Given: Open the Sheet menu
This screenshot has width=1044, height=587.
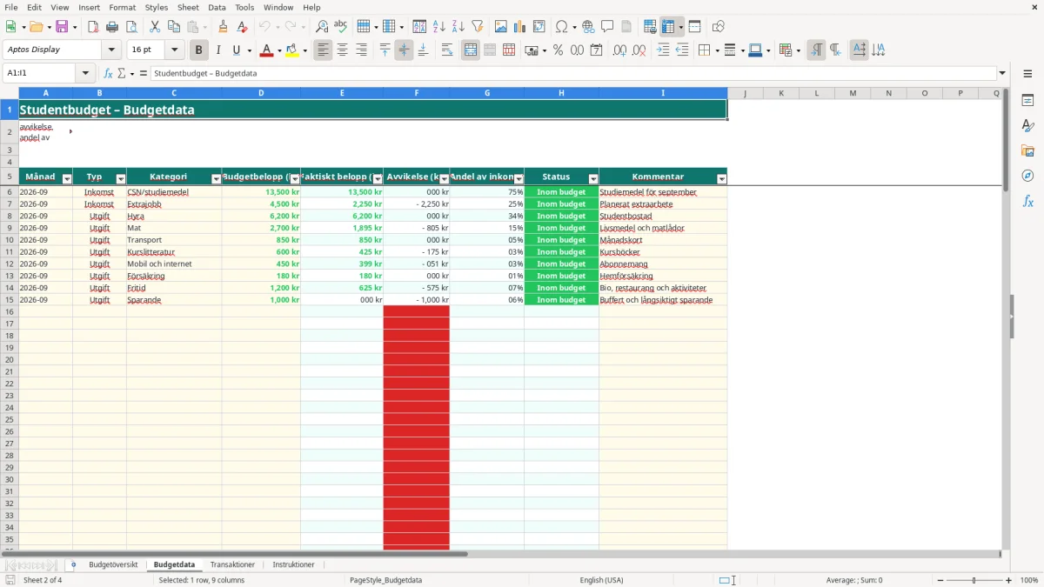Looking at the screenshot, I should tap(188, 7).
